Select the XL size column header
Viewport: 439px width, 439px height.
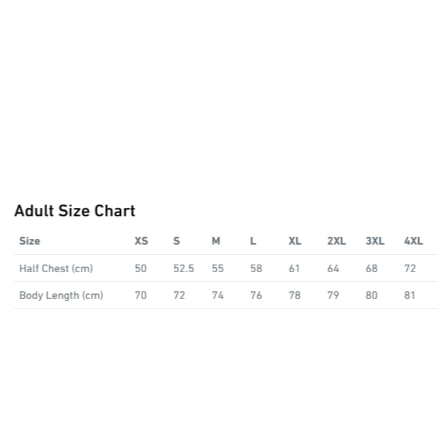[295, 241]
